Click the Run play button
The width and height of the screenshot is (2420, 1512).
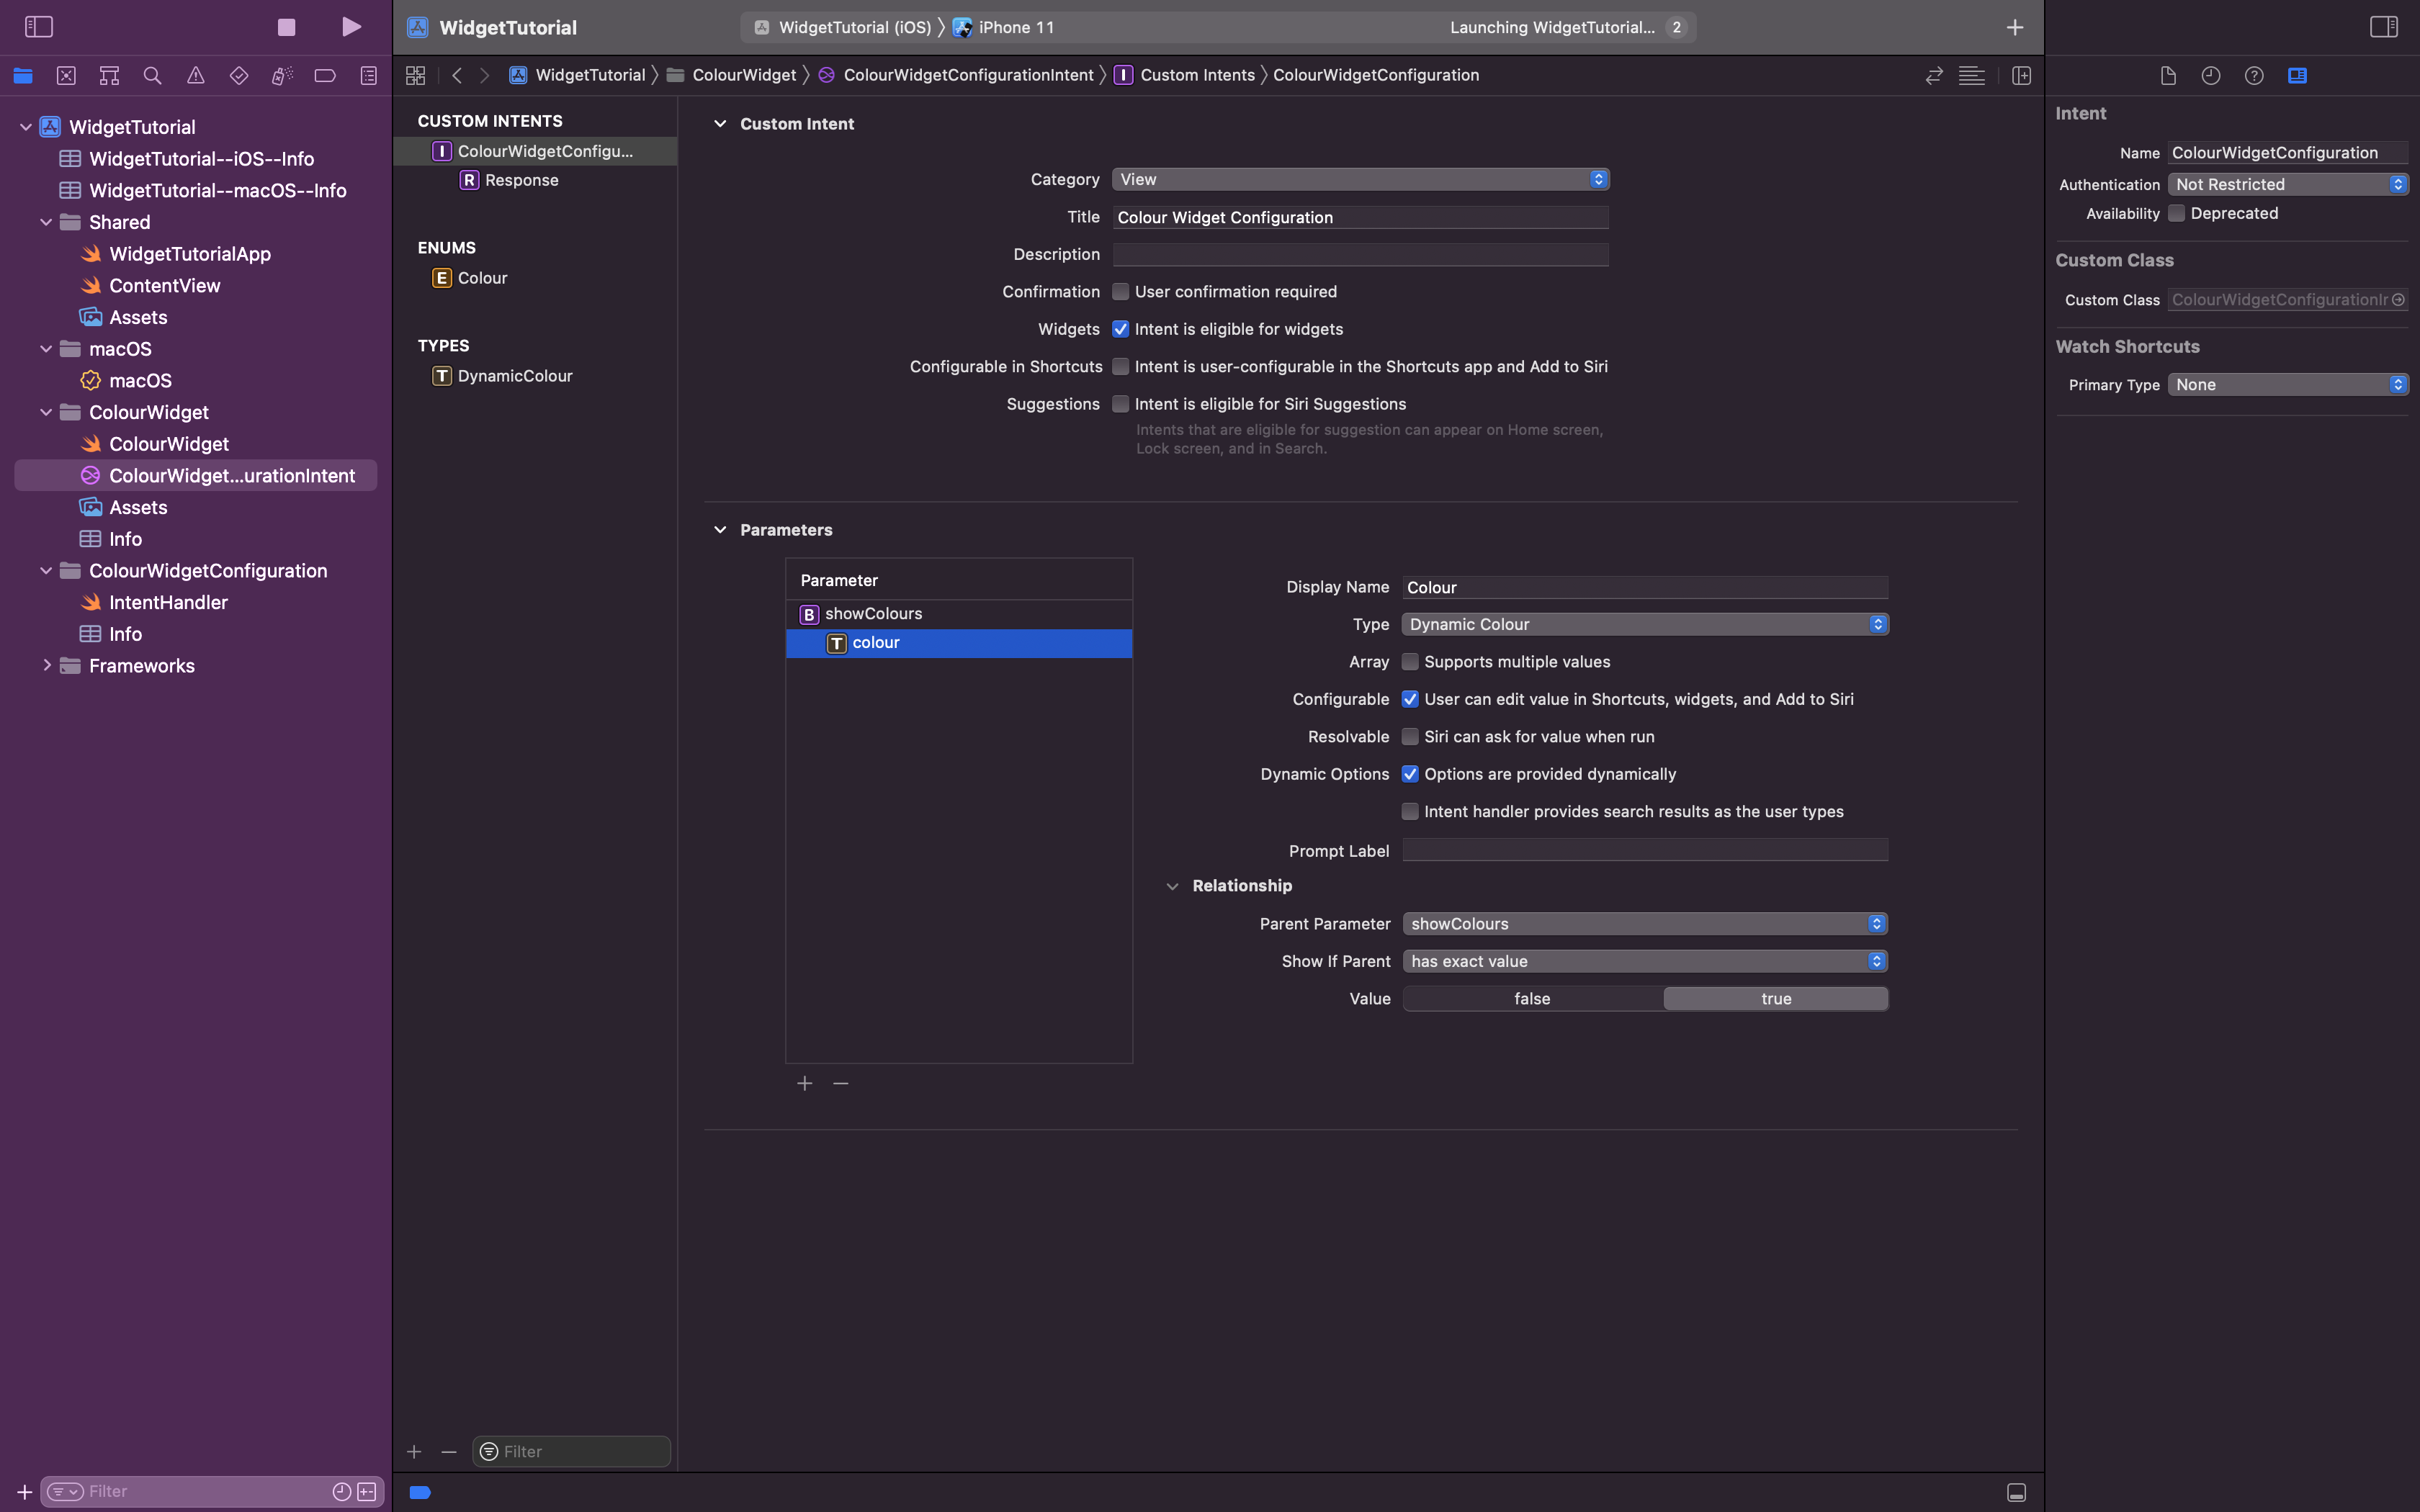[351, 27]
